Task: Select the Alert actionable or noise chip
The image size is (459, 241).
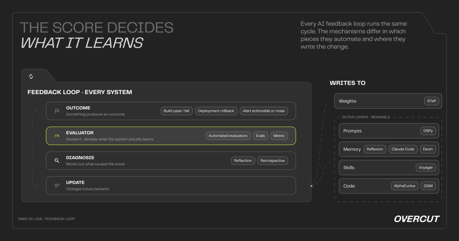Action: click(264, 111)
